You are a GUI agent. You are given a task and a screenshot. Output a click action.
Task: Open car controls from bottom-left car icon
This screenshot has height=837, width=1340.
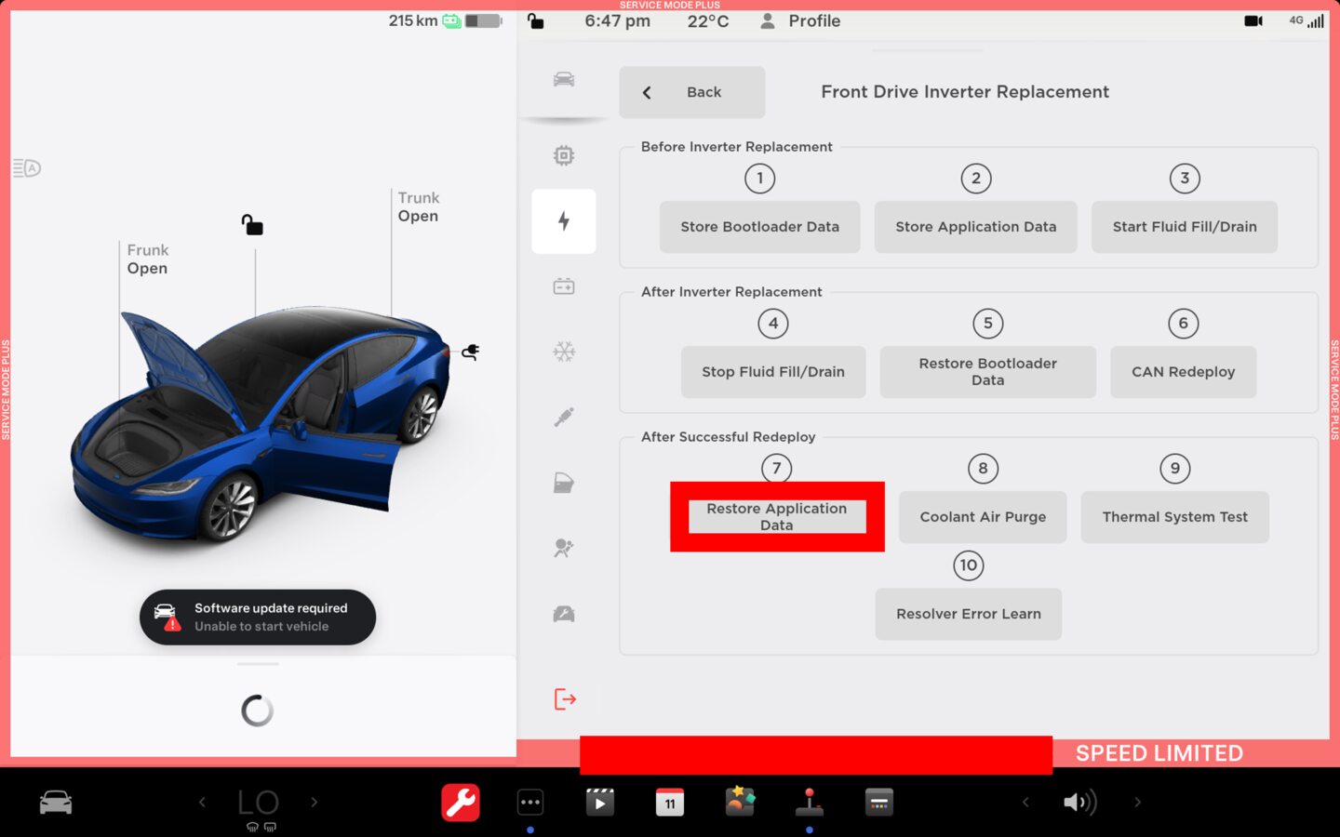coord(56,802)
